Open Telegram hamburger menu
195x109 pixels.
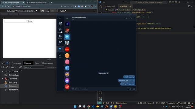(x=60, y=18)
